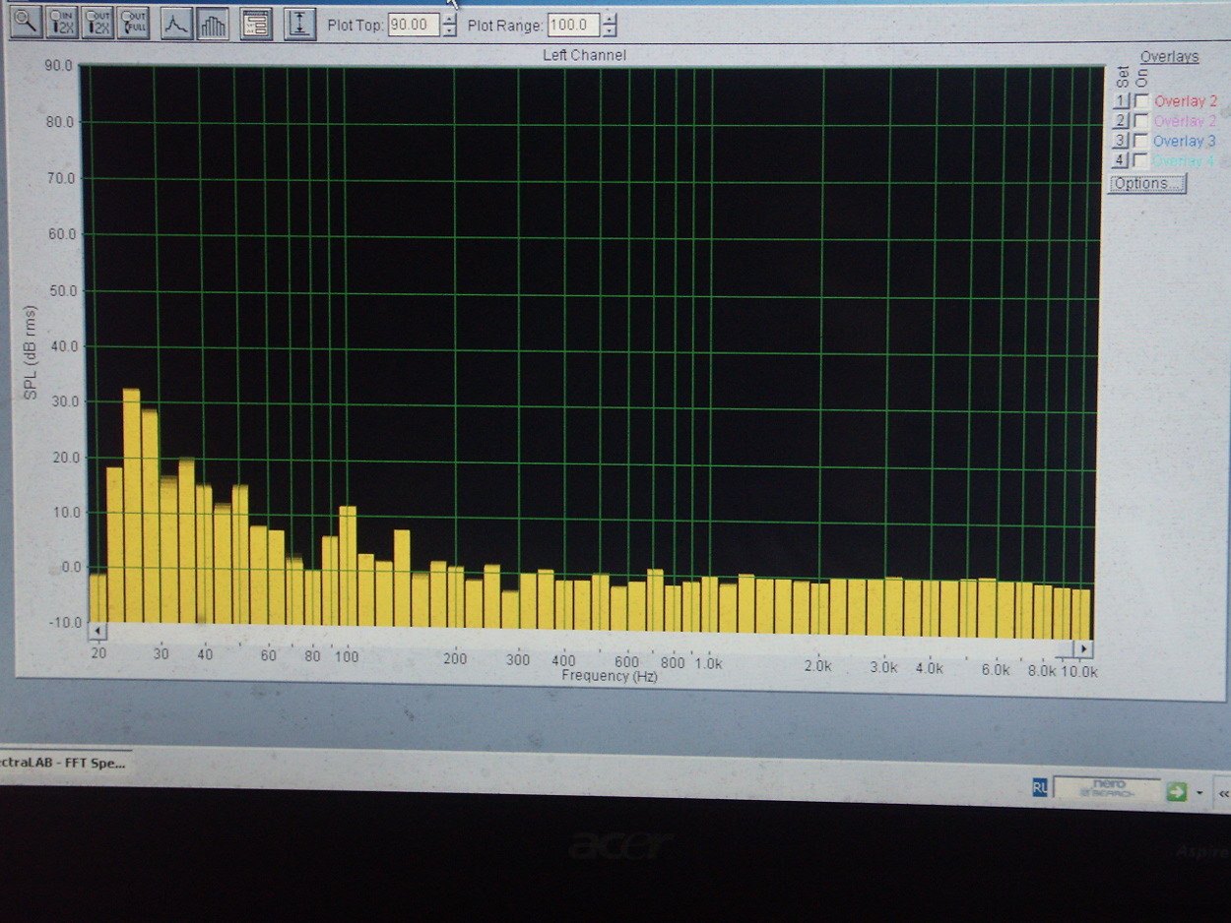
Task: Open the dropdown beside the green arrow
Action: pyautogui.click(x=1199, y=792)
